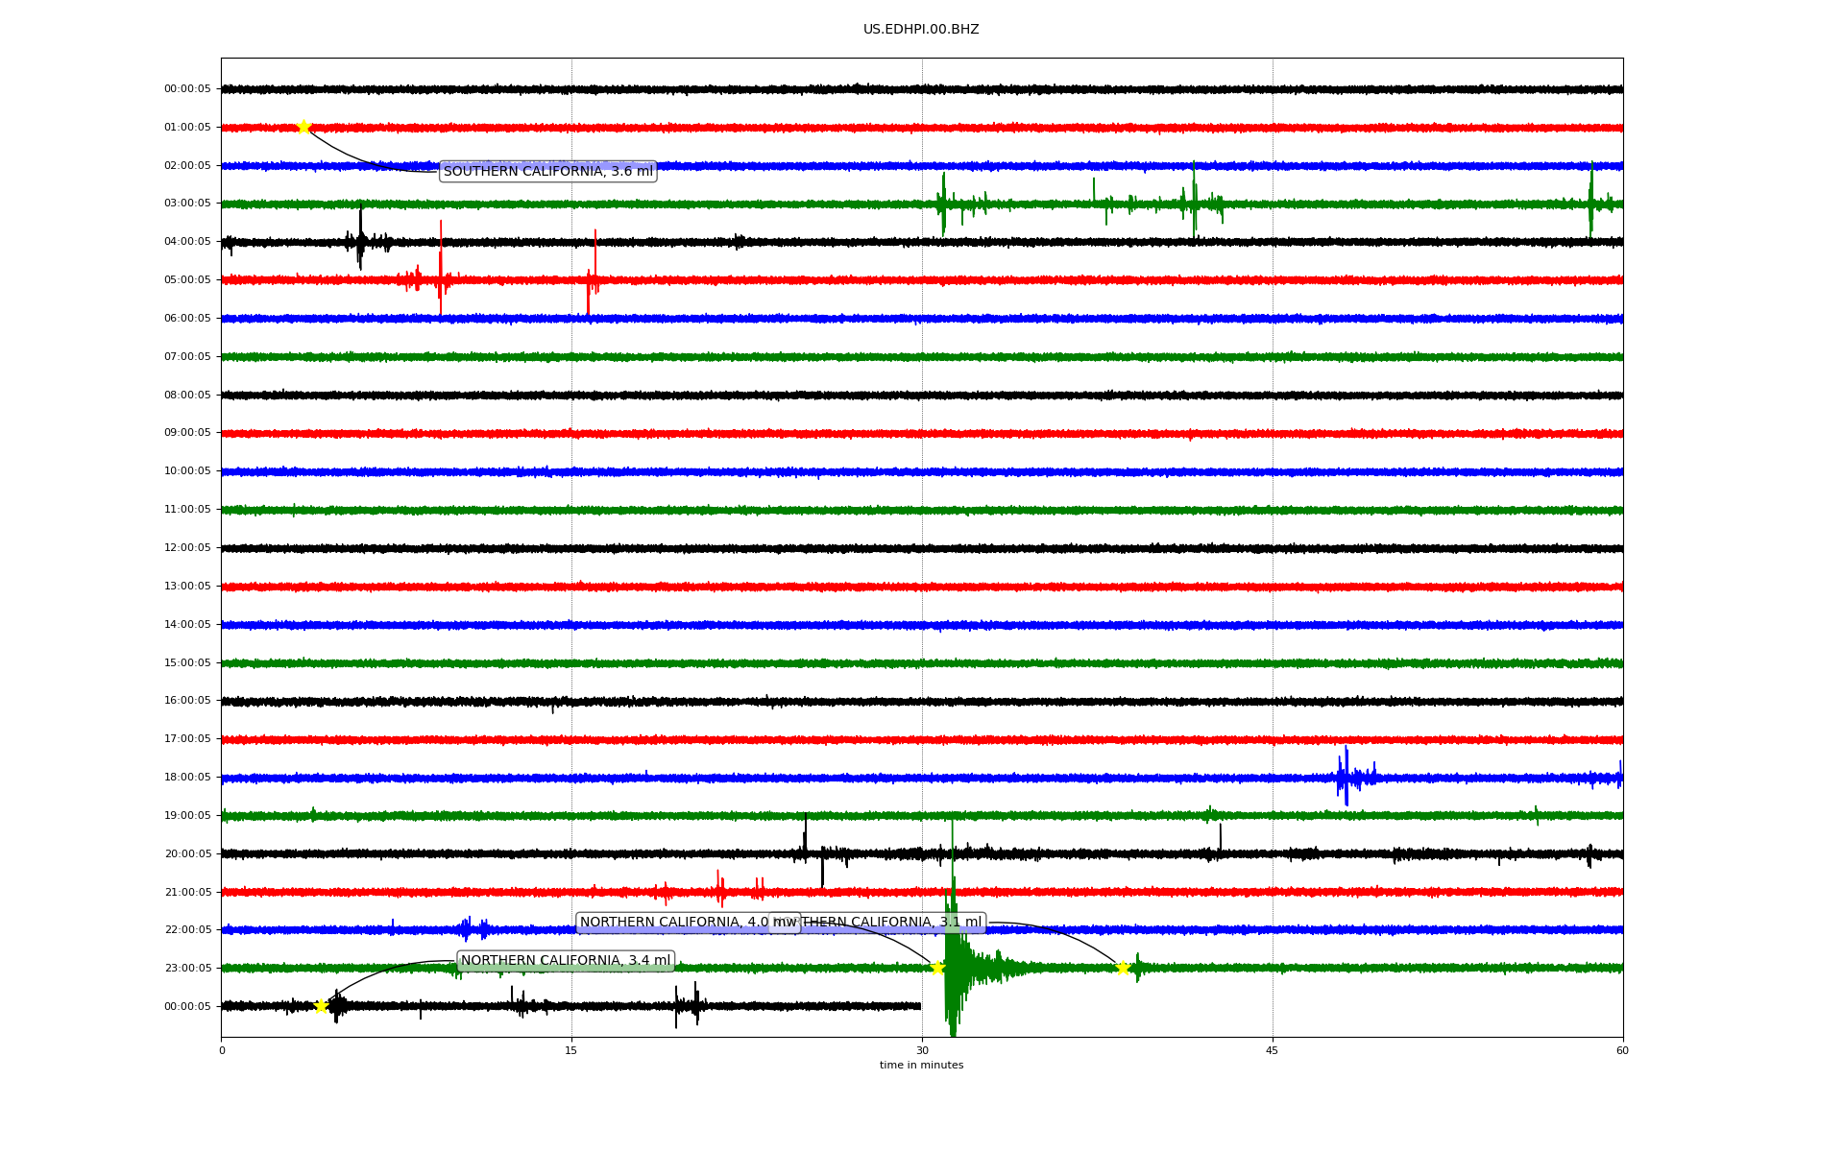1844x1152 pixels.
Task: Click the 30 minute tick label
Action: coord(922,1051)
